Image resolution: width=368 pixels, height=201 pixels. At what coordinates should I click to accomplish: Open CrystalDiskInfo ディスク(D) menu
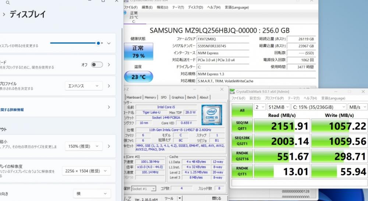click(195, 7)
